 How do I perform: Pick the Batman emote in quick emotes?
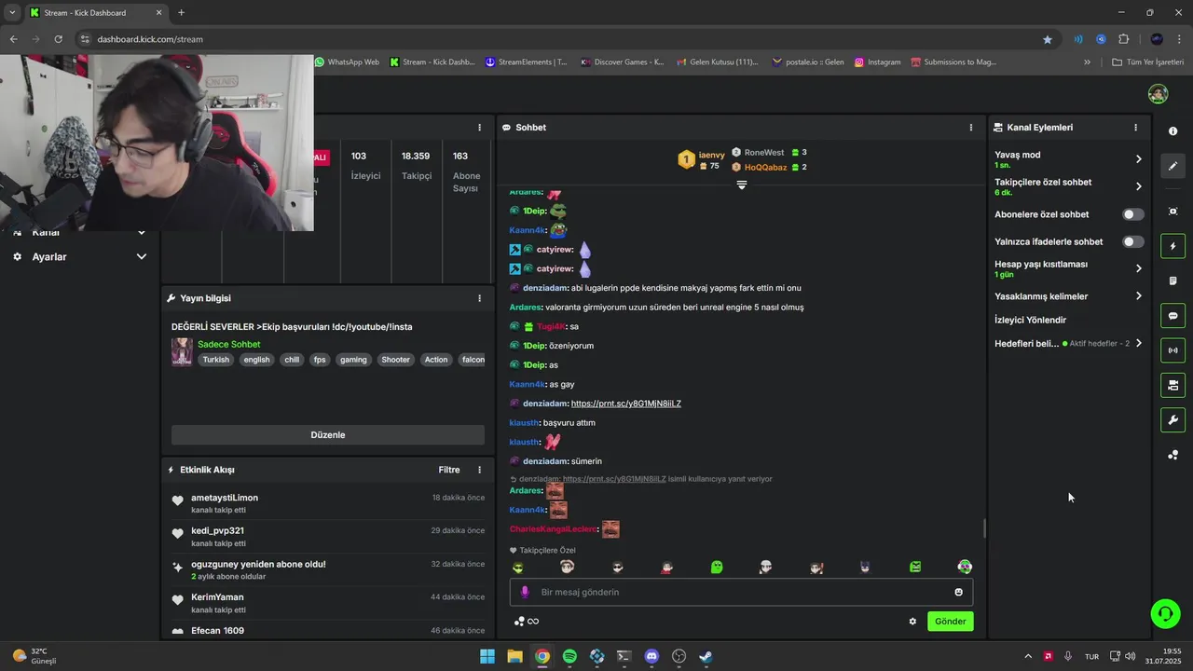[x=865, y=567]
